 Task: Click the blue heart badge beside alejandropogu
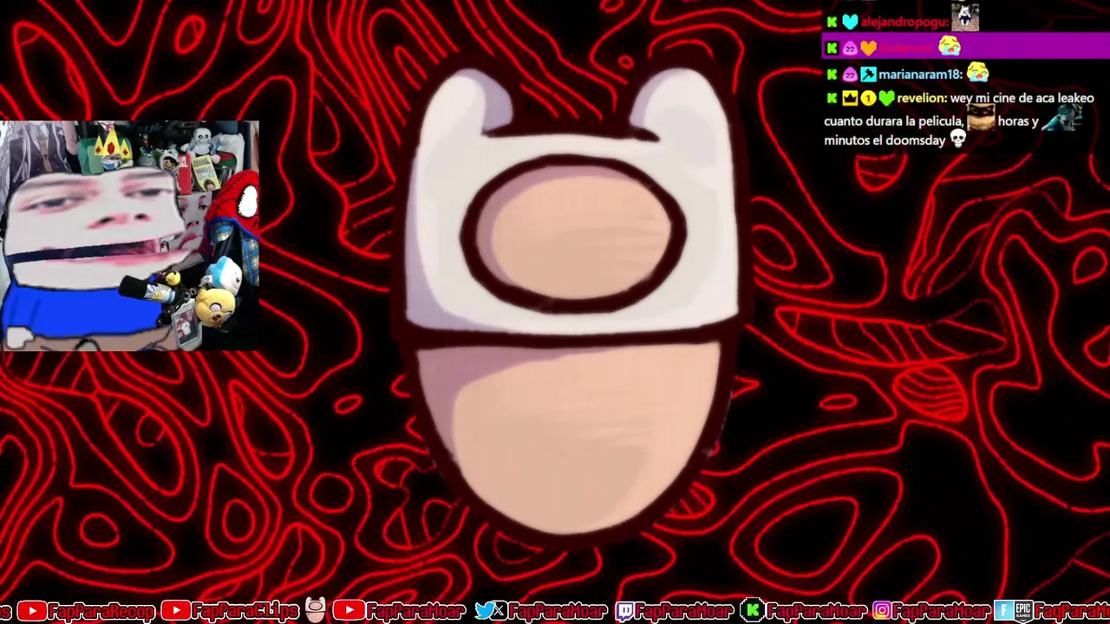click(849, 23)
